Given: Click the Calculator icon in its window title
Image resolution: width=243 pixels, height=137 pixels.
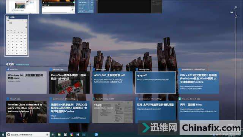Looking at the screenshot, I should pyautogui.click(x=7, y=17).
